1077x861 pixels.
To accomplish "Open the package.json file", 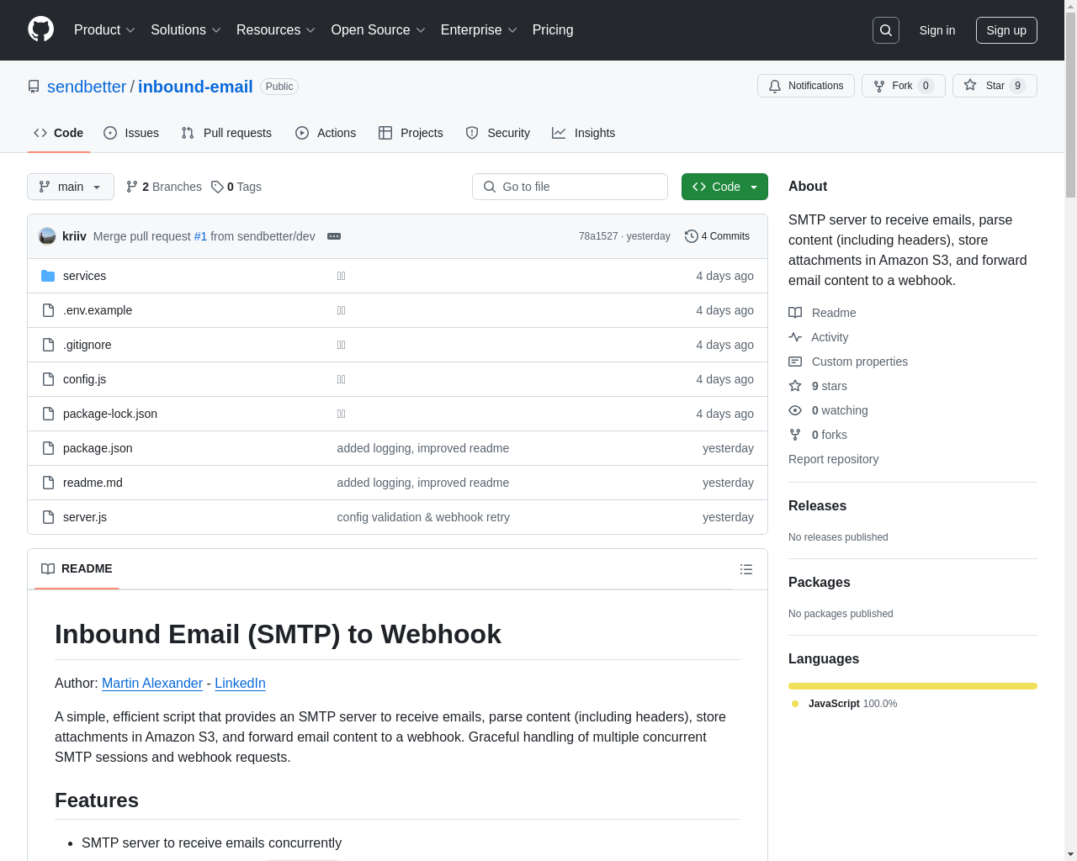I will click(x=98, y=448).
